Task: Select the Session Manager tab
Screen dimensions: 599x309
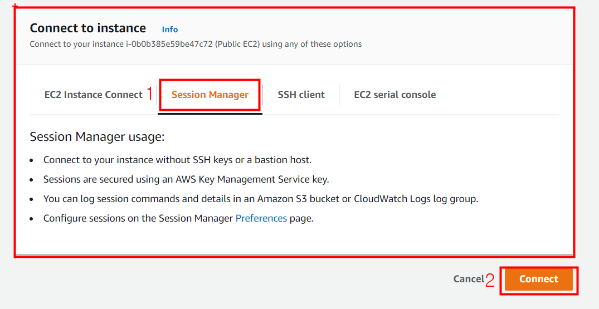Action: click(210, 95)
